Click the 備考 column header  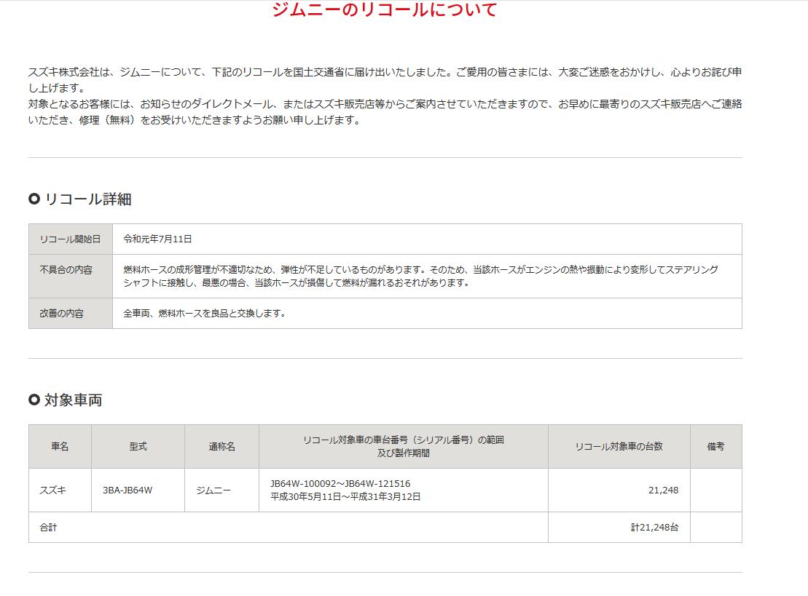click(715, 447)
